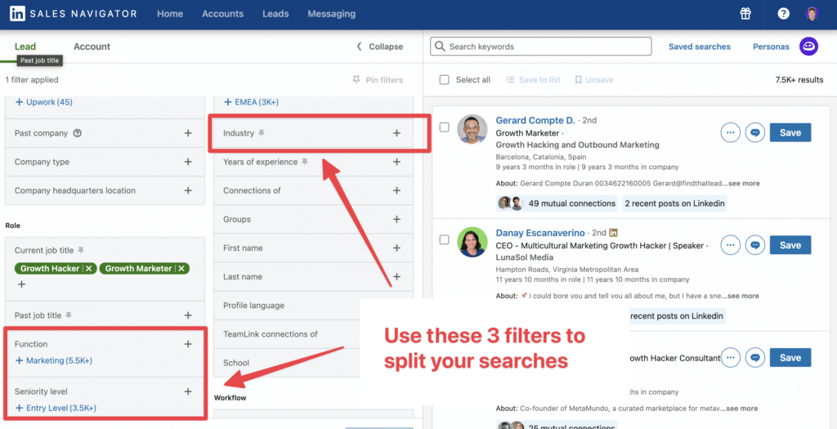837x429 pixels.
Task: Expand the First name filter
Action: tap(396, 248)
